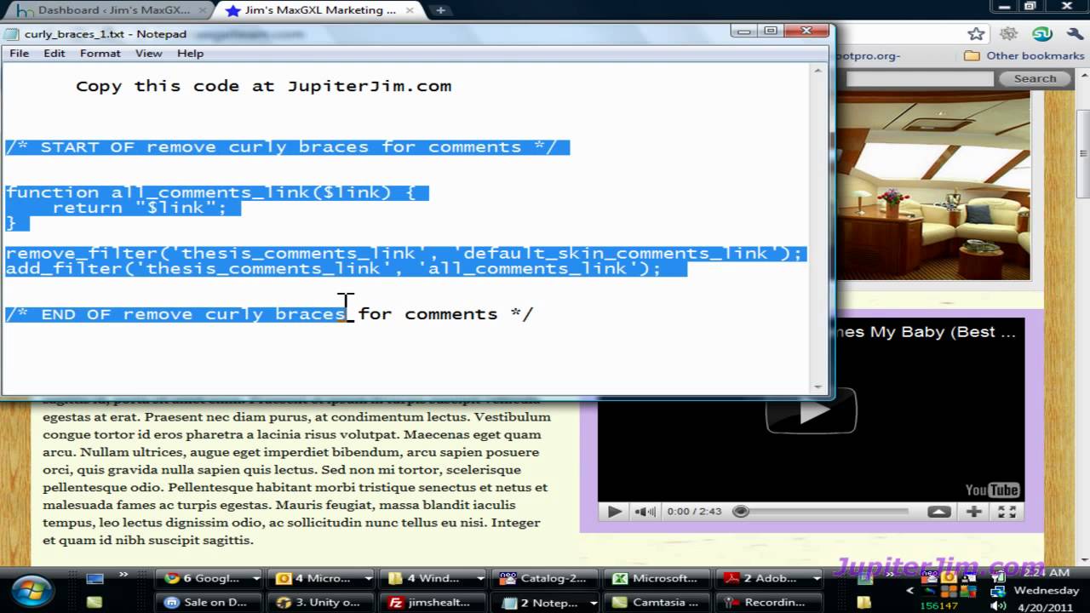Open the Catalog-2 taskbar item

pyautogui.click(x=545, y=578)
